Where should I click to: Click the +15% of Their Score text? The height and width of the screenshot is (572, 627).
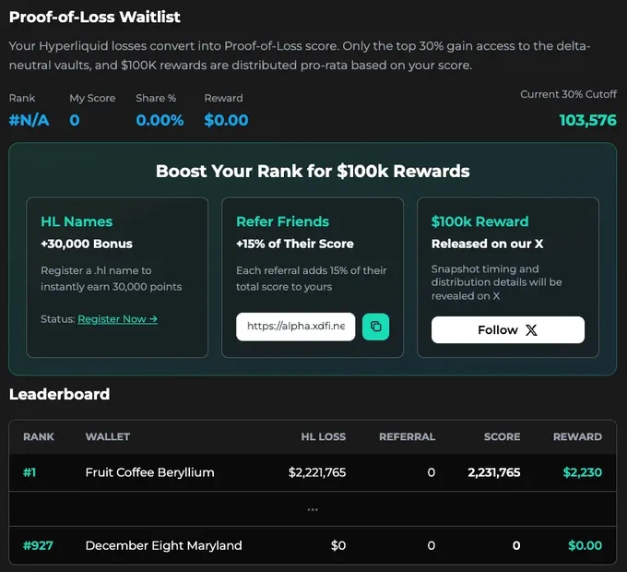(x=295, y=244)
